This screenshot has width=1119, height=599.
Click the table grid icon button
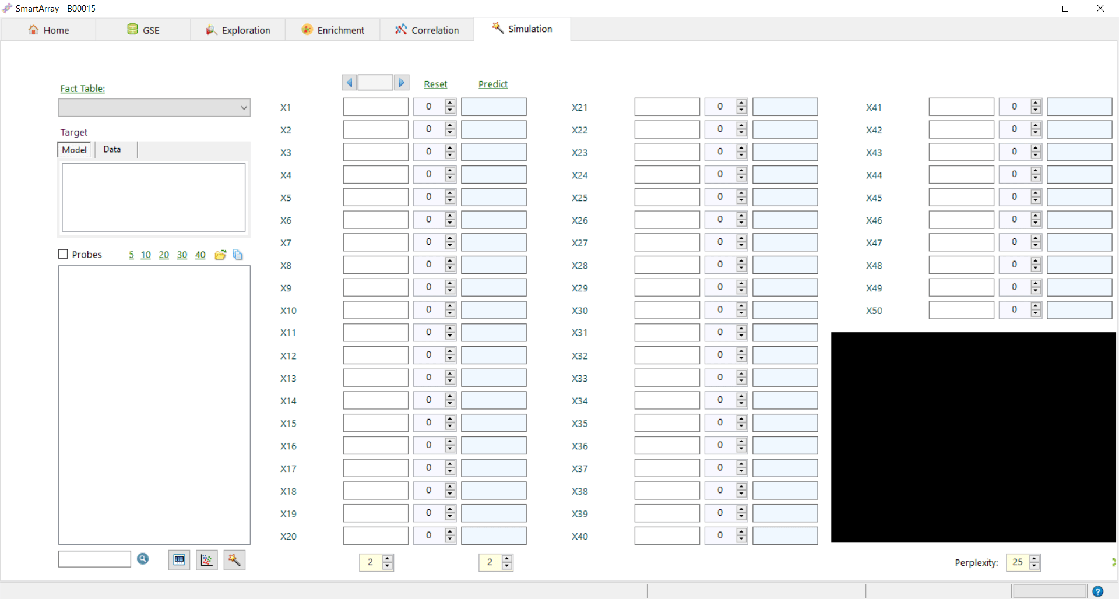179,560
